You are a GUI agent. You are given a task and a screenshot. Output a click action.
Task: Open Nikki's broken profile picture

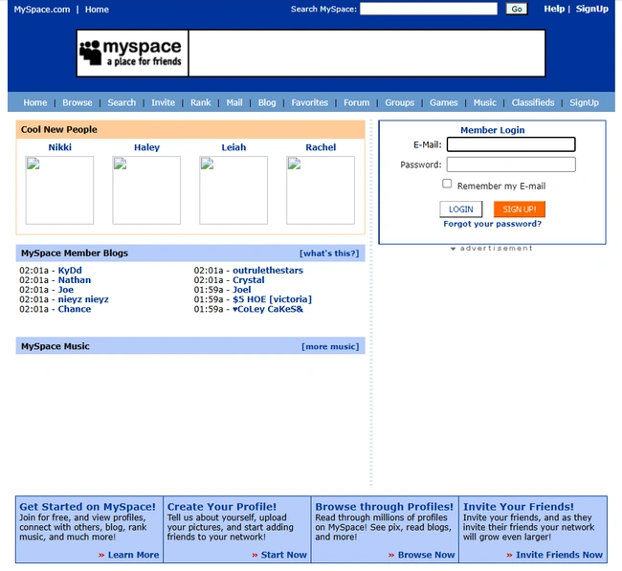tap(59, 190)
